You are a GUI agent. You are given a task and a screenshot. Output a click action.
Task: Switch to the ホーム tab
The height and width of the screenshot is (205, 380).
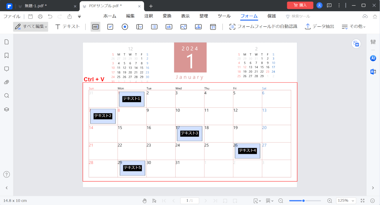pos(110,16)
